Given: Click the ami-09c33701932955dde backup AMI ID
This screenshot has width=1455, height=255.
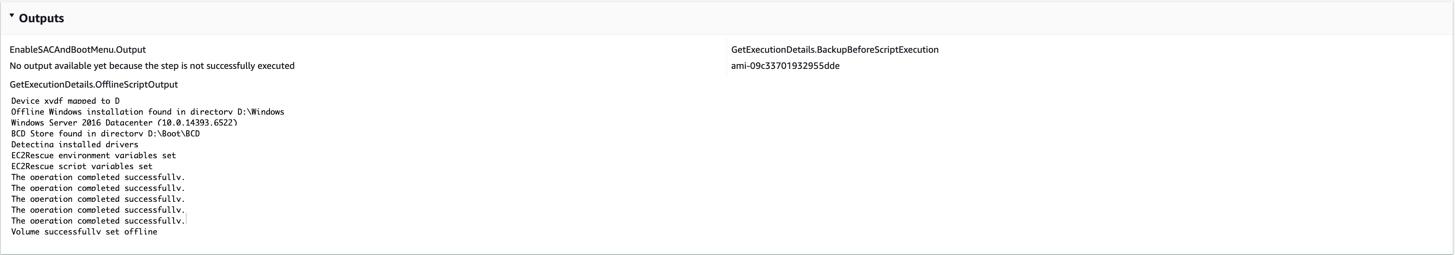Looking at the screenshot, I should [x=785, y=66].
